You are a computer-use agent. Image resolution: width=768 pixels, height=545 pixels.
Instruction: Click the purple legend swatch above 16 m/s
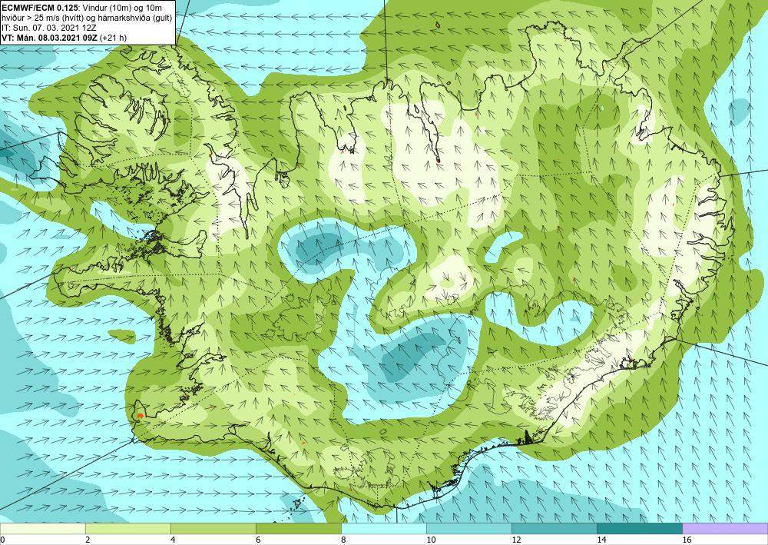click(725, 529)
